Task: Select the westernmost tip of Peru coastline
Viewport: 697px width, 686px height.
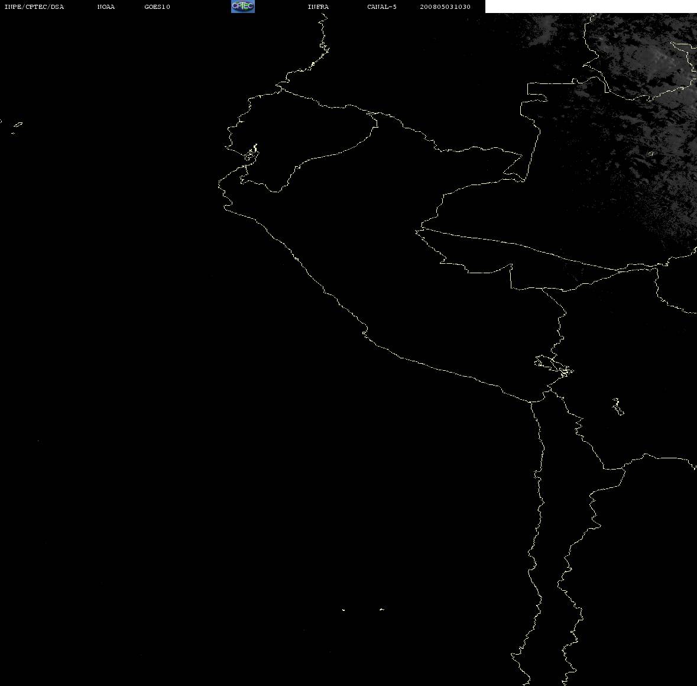Action: click(219, 183)
